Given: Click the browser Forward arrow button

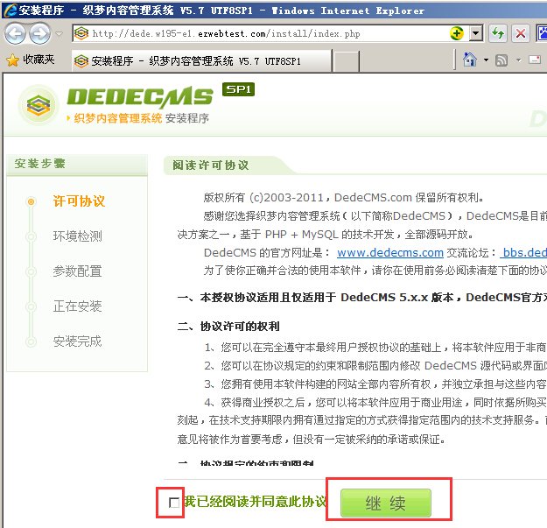Looking at the screenshot, I should 39,34.
